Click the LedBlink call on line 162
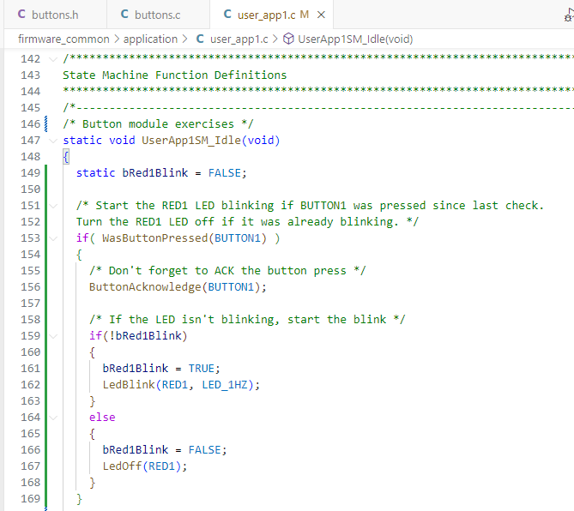The image size is (574, 511). 129,385
